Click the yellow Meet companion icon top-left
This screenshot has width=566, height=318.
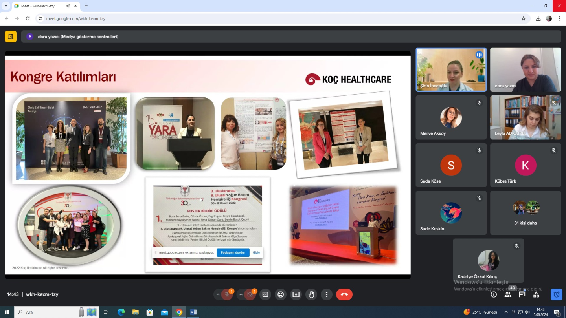[x=11, y=37]
